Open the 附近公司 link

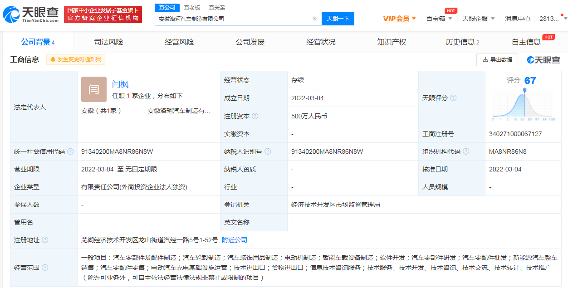point(234,240)
